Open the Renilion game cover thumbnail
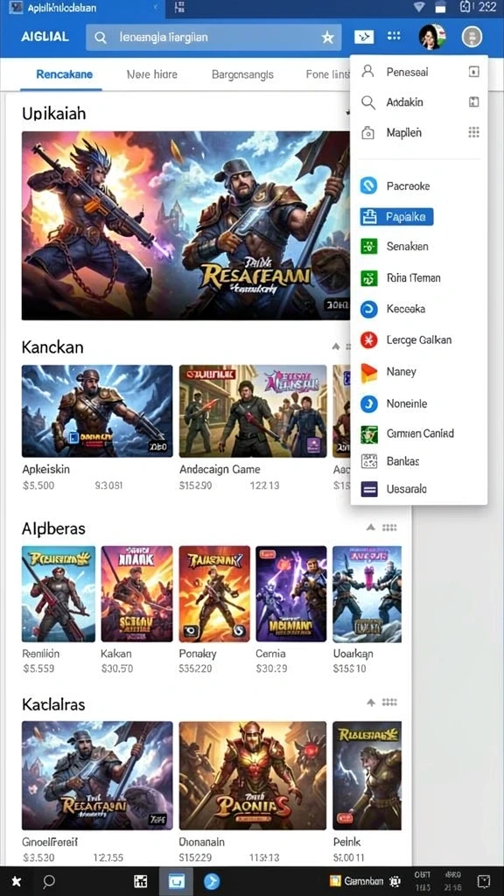Screen dimensions: 504x896 click(x=59, y=594)
